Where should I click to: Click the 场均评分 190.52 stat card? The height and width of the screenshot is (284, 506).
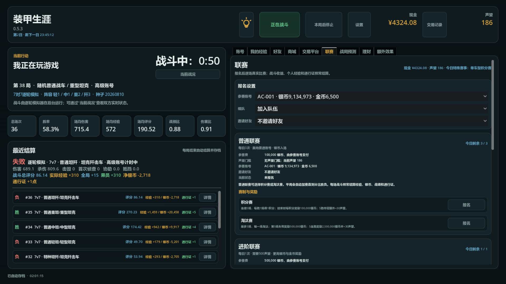pyautogui.click(x=148, y=126)
